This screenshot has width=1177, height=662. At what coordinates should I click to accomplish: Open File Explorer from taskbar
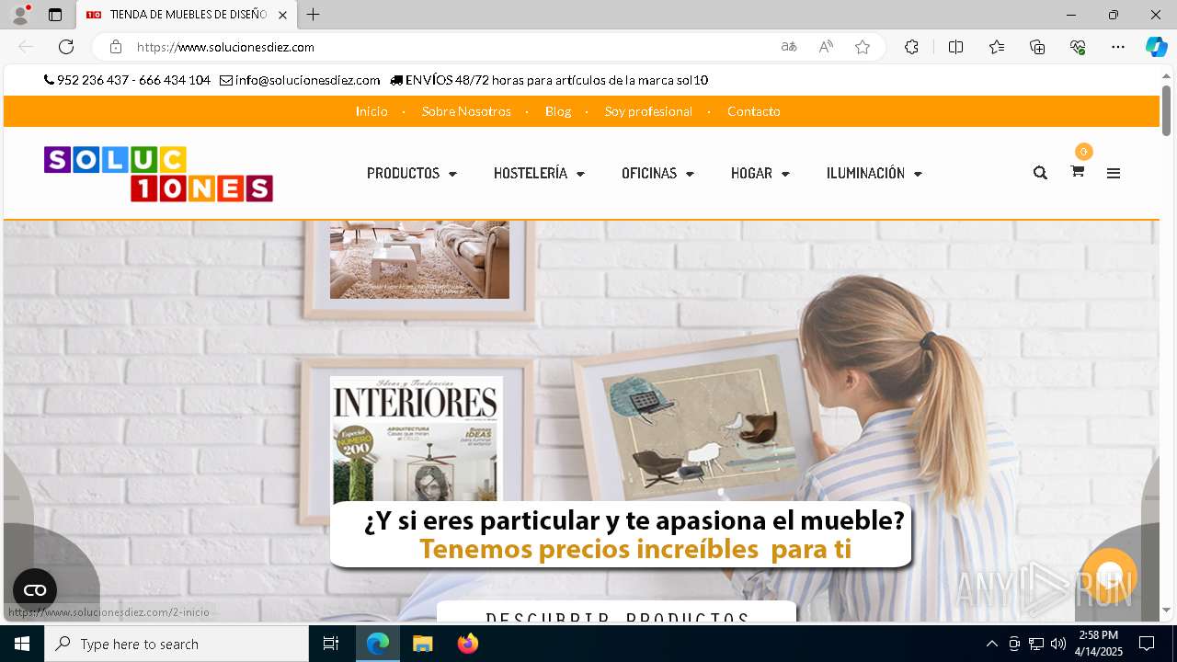[x=422, y=644]
